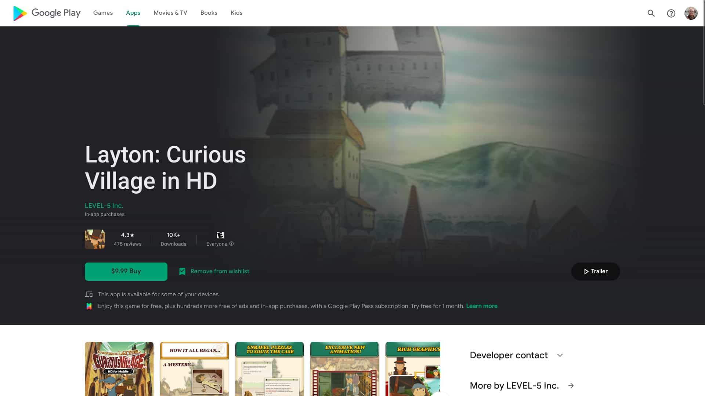This screenshot has height=396, width=705.
Task: Select the checked wishlist checkbox
Action: (x=182, y=271)
